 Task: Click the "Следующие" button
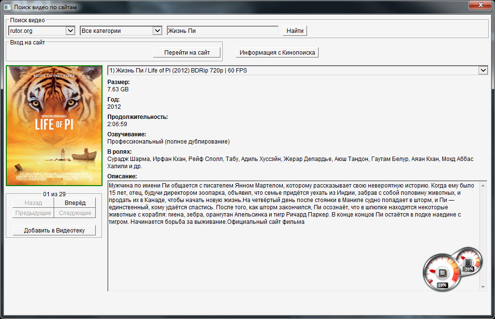[75, 213]
